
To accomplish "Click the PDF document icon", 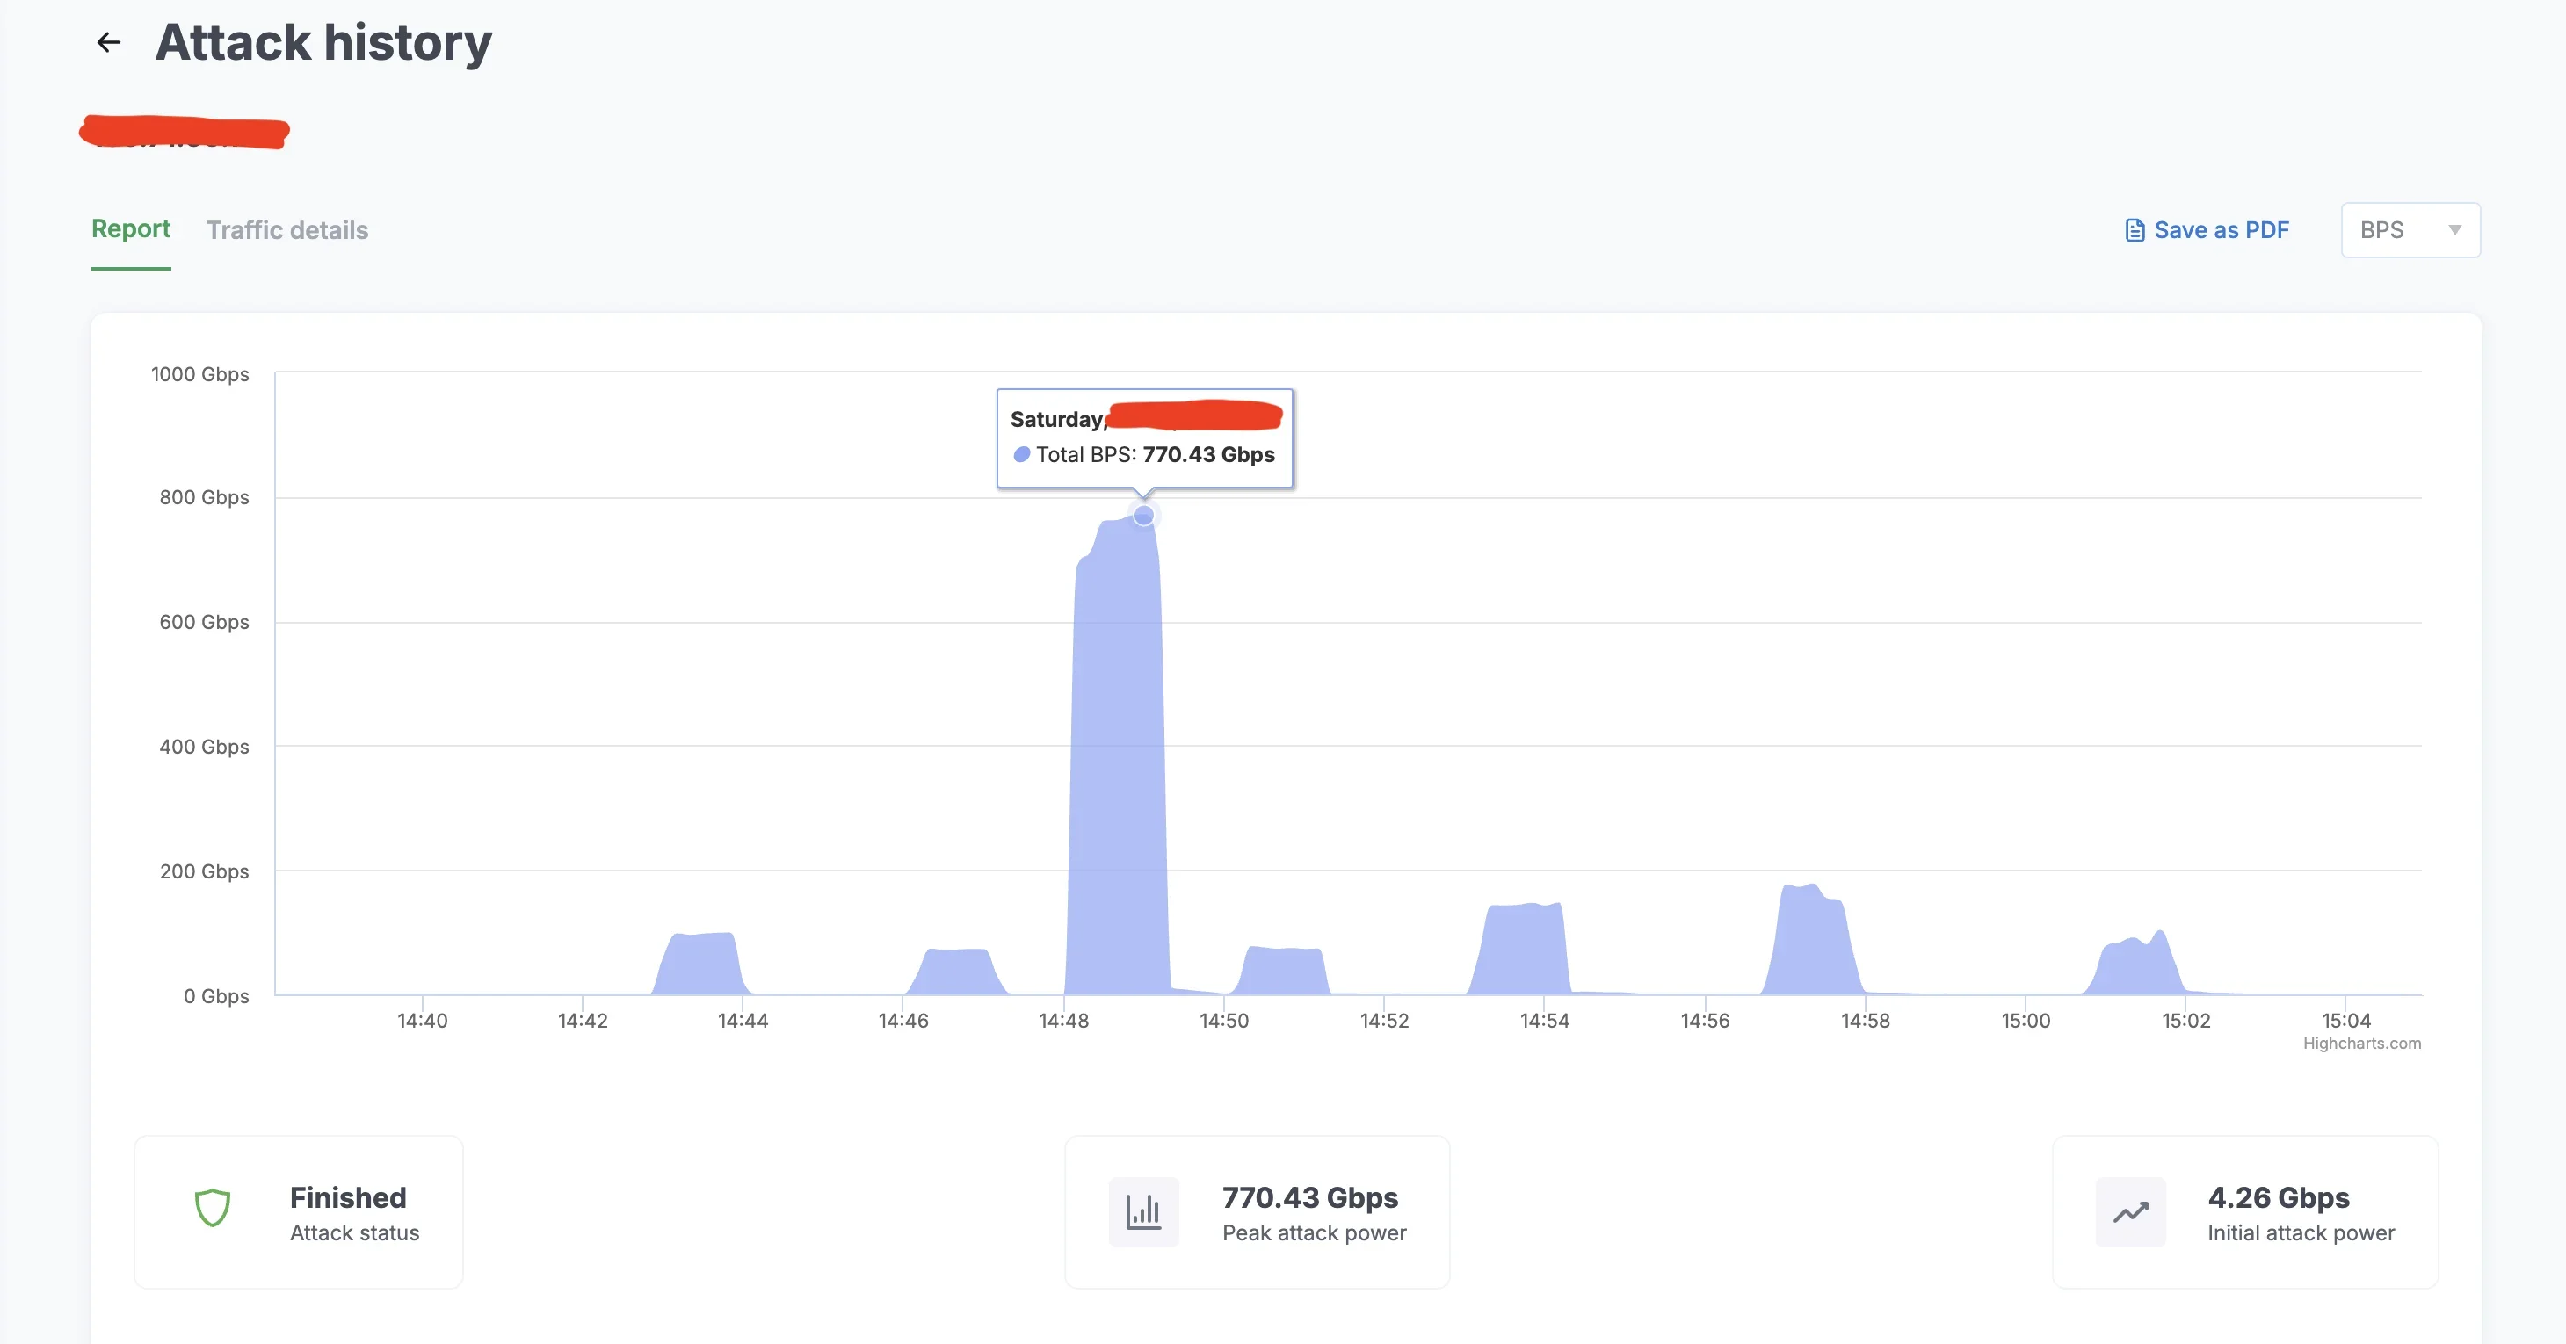I will (x=2135, y=230).
